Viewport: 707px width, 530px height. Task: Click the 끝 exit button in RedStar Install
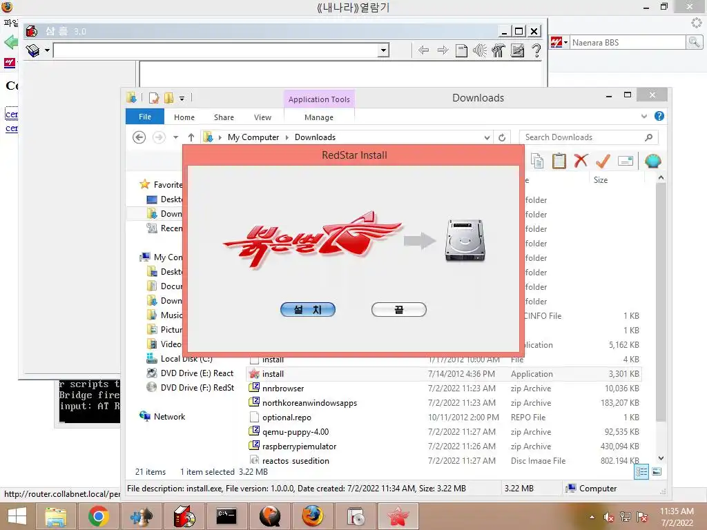[x=398, y=310]
